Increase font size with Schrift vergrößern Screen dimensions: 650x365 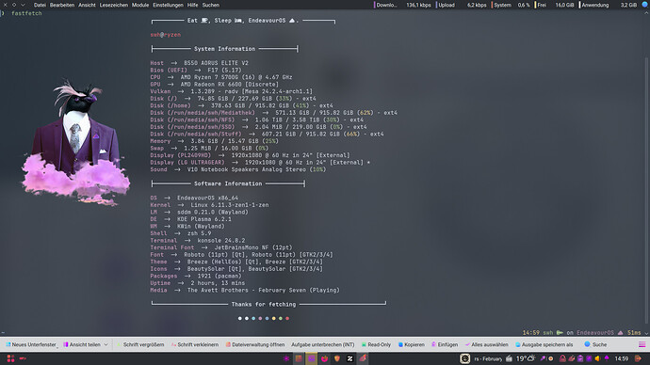140,344
